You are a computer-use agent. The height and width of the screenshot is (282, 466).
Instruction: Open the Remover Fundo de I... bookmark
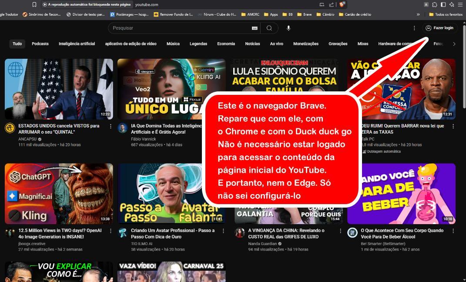pos(173,14)
